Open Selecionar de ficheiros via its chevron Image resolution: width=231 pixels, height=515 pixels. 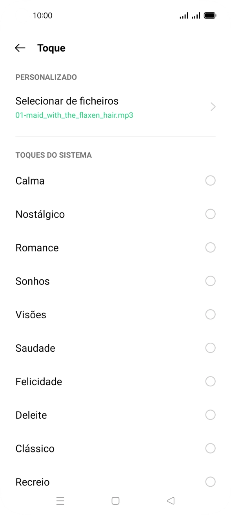[x=212, y=107]
